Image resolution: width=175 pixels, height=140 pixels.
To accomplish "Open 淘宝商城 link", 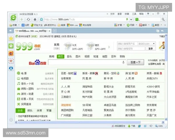I will [x=66, y=105].
